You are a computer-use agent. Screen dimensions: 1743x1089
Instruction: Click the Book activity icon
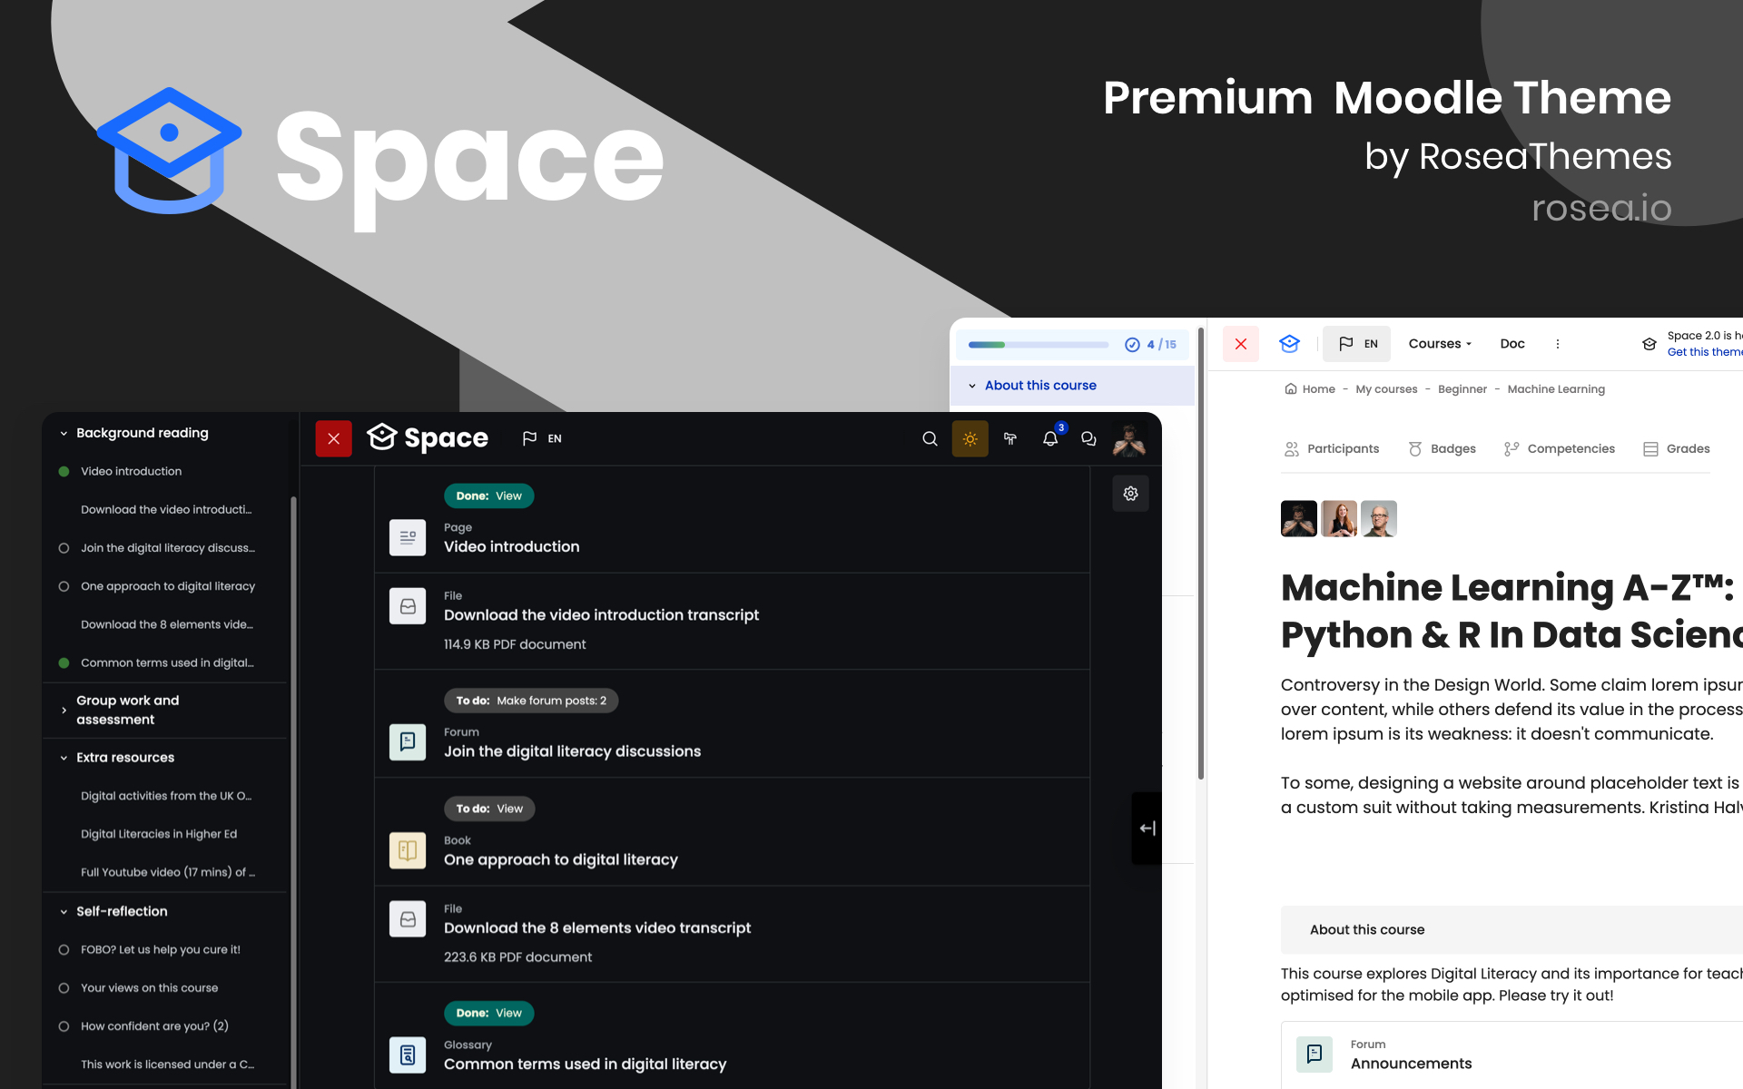coord(408,850)
